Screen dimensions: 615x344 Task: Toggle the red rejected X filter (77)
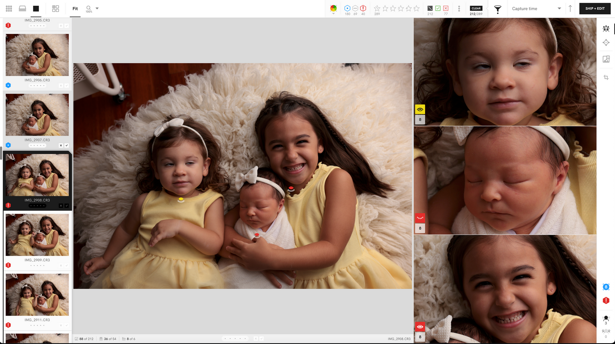[446, 8]
